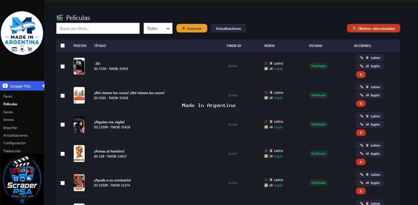418x205 pixels.
Task: Click the Made In Argentina logo
Action: pyautogui.click(x=22, y=33)
